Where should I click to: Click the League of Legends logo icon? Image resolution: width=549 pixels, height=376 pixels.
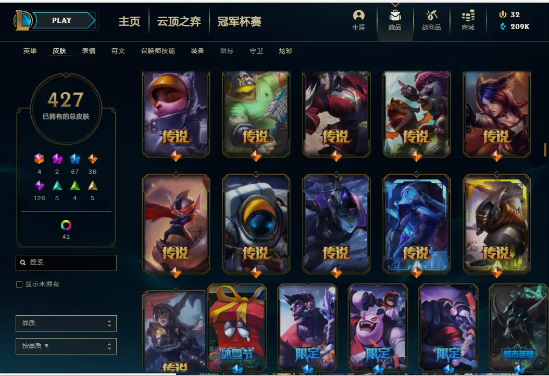coord(23,20)
